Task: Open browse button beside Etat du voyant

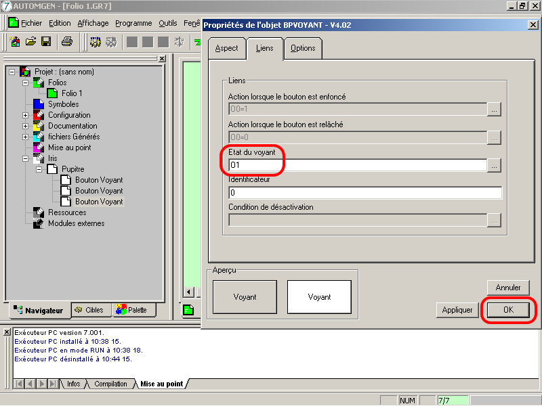Action: point(495,165)
